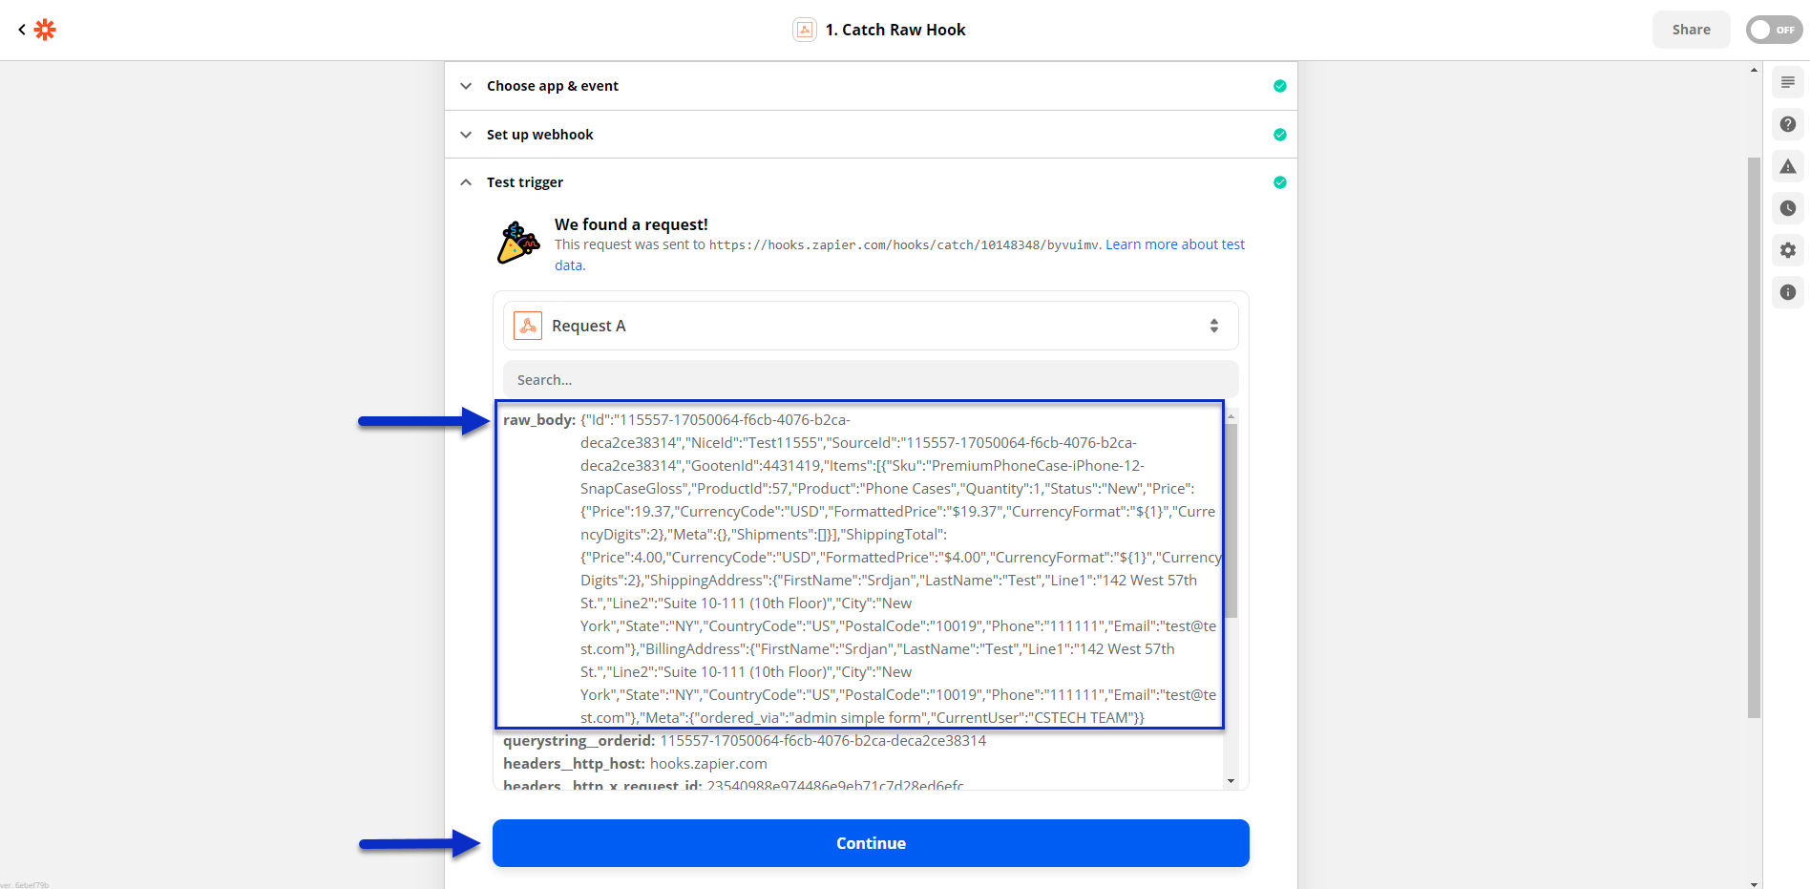Click the green checkmark for Choose app & event
The height and width of the screenshot is (889, 1810).
1279,86
